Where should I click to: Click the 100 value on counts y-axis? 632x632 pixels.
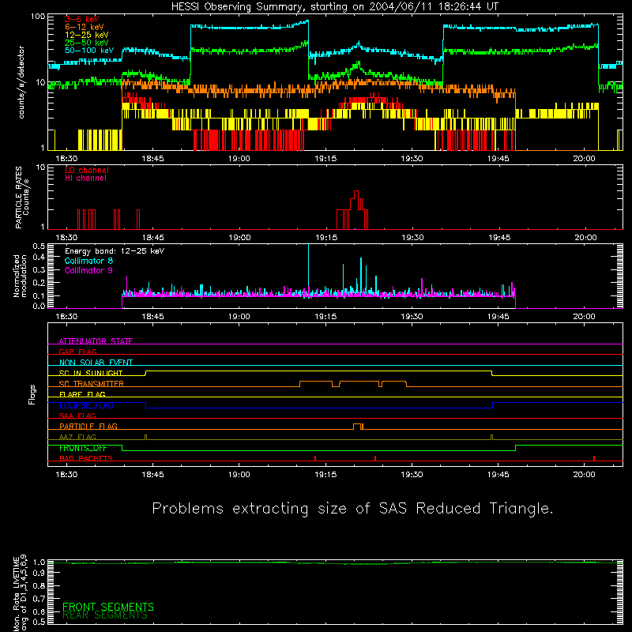(x=38, y=17)
